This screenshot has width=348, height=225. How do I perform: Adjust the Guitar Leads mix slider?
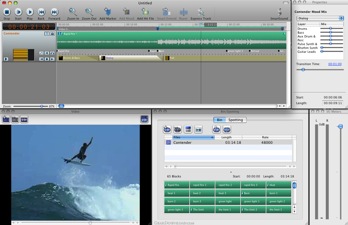tap(322, 51)
